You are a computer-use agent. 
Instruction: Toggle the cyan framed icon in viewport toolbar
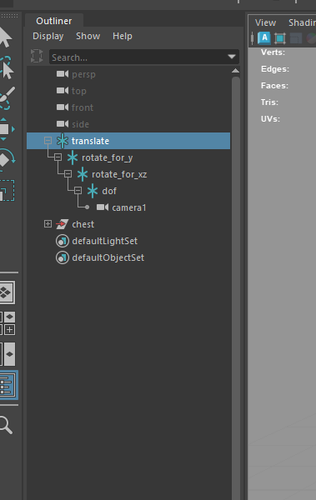(280, 38)
